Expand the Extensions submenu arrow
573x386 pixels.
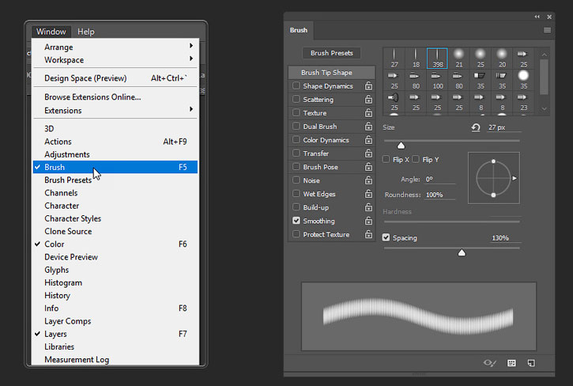click(191, 109)
